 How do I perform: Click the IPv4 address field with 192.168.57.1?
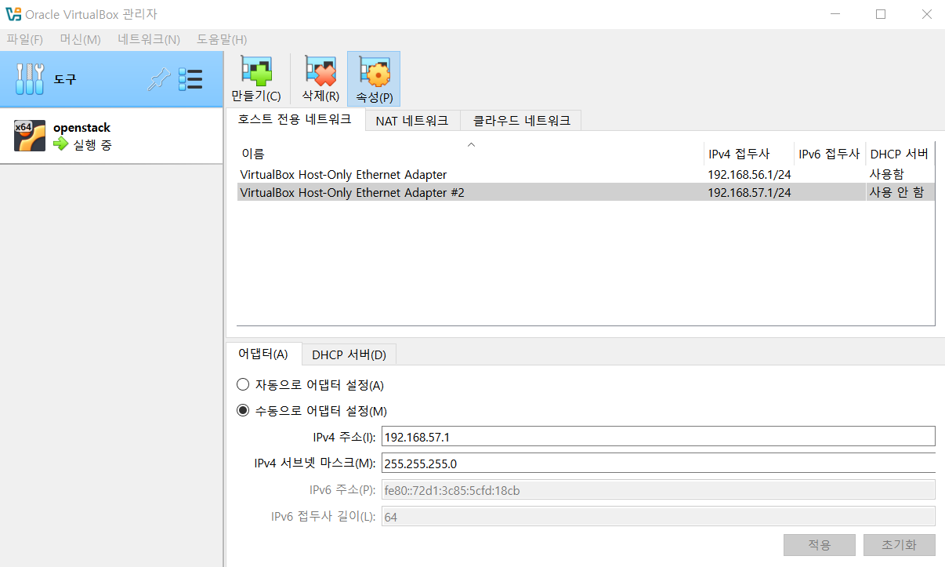pyautogui.click(x=658, y=437)
